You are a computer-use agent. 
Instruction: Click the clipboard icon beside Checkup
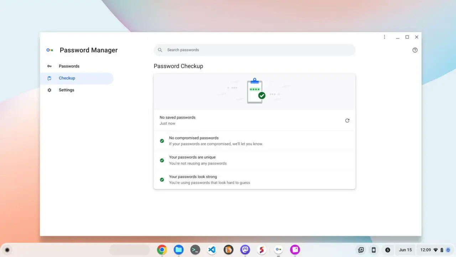click(50, 78)
